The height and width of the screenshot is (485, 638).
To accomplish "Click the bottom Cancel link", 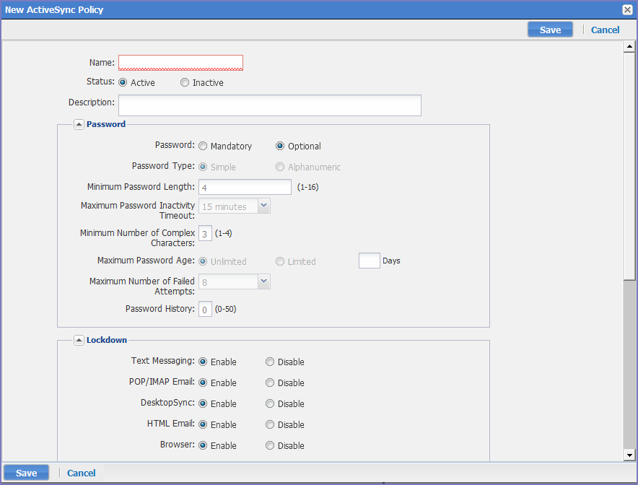I will 82,473.
